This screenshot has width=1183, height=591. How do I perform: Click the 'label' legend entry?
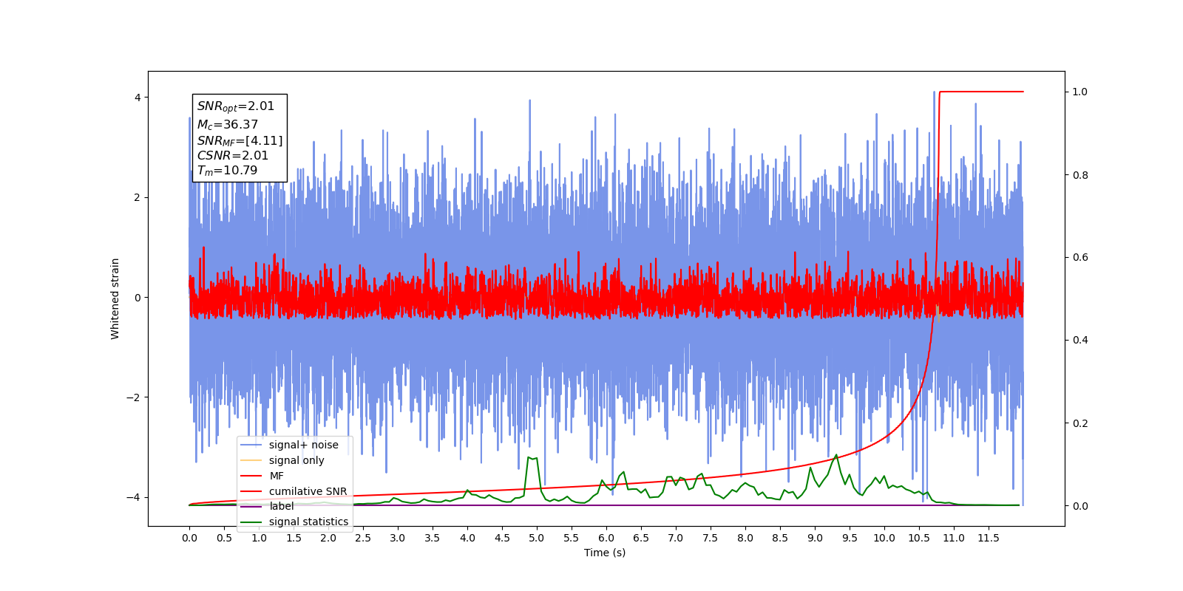click(268, 506)
